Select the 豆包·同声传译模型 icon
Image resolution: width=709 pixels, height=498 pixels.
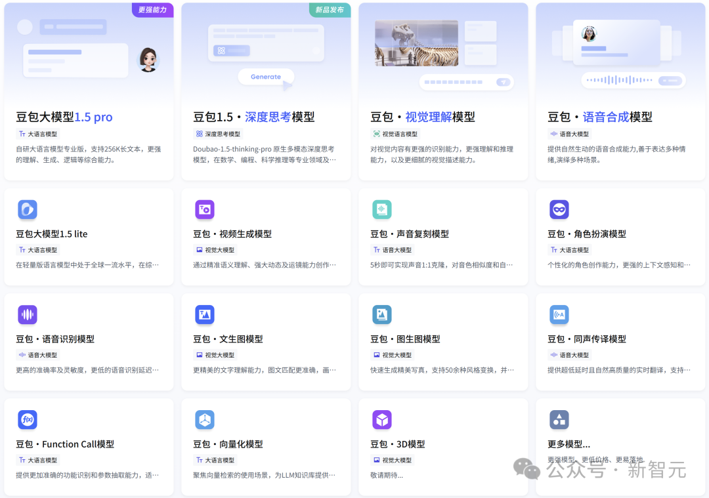pos(559,314)
